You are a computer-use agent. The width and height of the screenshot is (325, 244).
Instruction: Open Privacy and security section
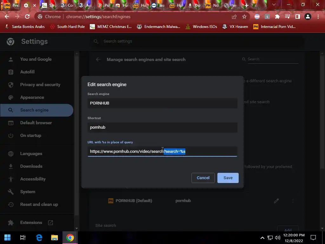coord(40,85)
